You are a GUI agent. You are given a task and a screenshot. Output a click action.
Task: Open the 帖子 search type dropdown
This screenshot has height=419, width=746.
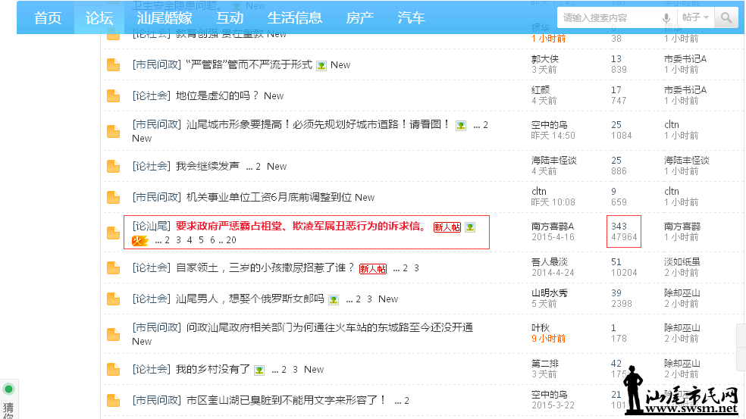695,17
